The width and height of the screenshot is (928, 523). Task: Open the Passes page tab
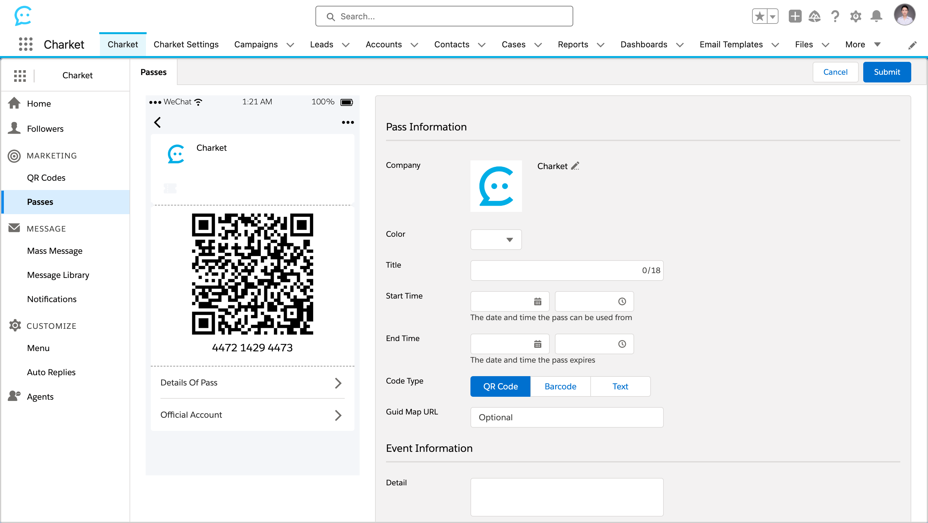click(x=153, y=72)
